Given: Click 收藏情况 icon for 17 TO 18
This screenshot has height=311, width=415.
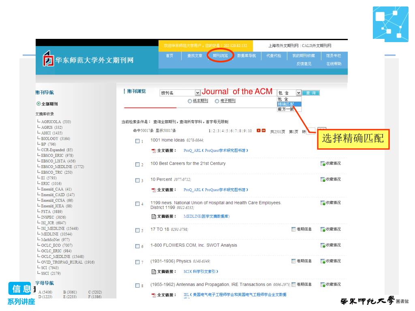Looking at the screenshot, I should [323, 230].
